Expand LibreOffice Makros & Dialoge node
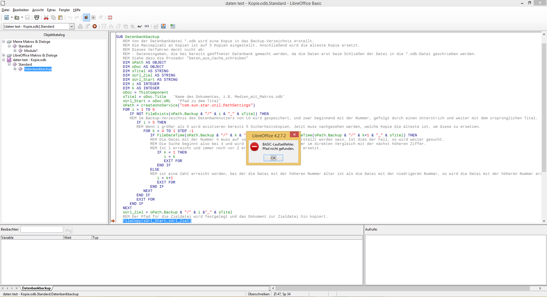The height and width of the screenshot is (297, 547). coord(4,55)
